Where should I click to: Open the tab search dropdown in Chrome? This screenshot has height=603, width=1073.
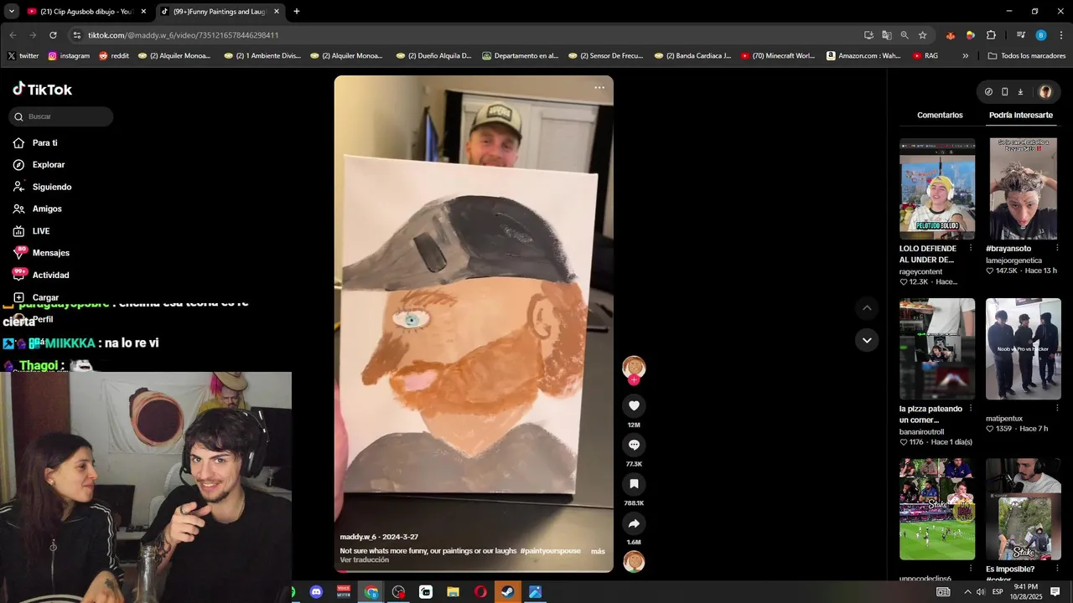click(11, 12)
